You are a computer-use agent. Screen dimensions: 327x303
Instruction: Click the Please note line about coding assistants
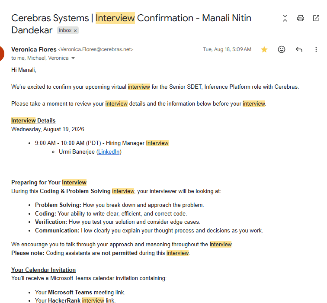100,253
